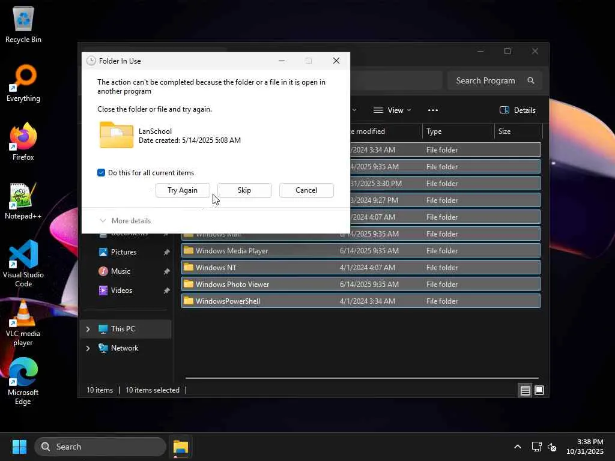Expand the This PC tree node
Screen dimensions: 615x461
[88, 329]
